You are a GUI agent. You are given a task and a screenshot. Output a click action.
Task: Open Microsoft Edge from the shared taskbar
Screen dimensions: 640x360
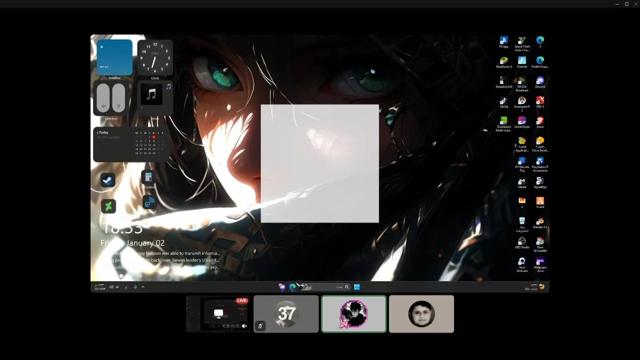click(x=292, y=287)
